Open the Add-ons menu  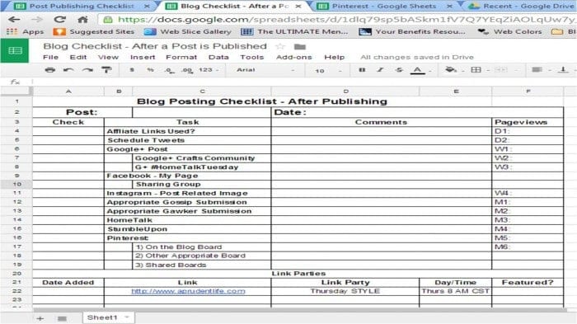click(294, 57)
